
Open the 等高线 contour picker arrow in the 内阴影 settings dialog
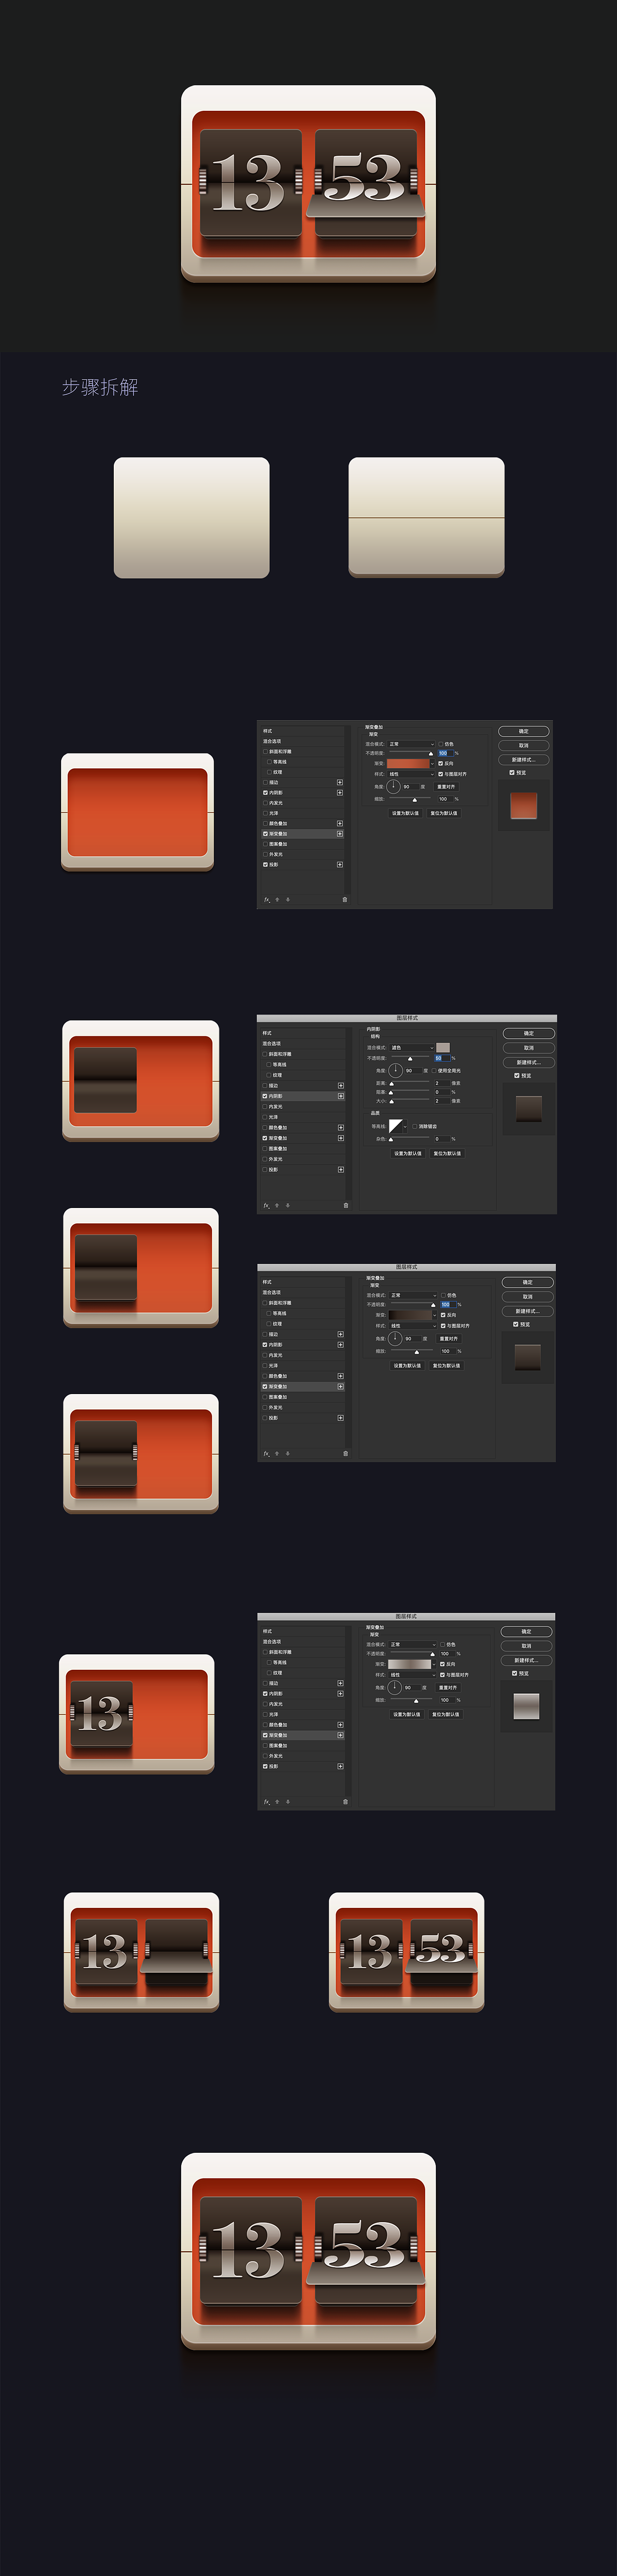(x=405, y=1126)
